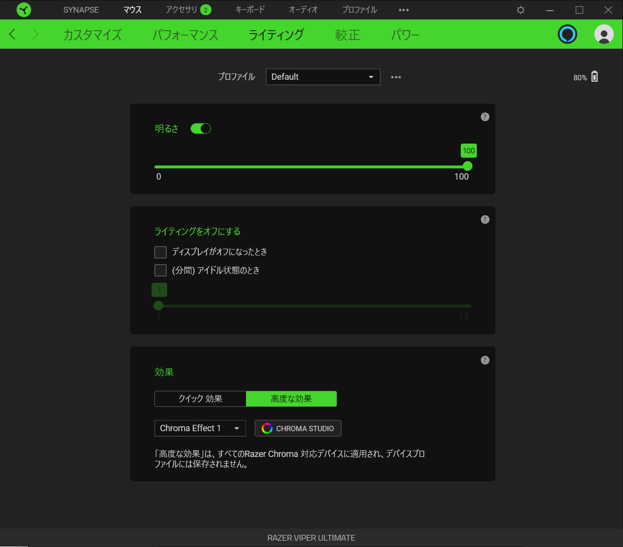
Task: Open help for the effects panel
Action: (x=485, y=360)
